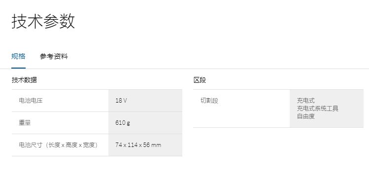Click the 充电式 entry in segment list

tap(306, 101)
